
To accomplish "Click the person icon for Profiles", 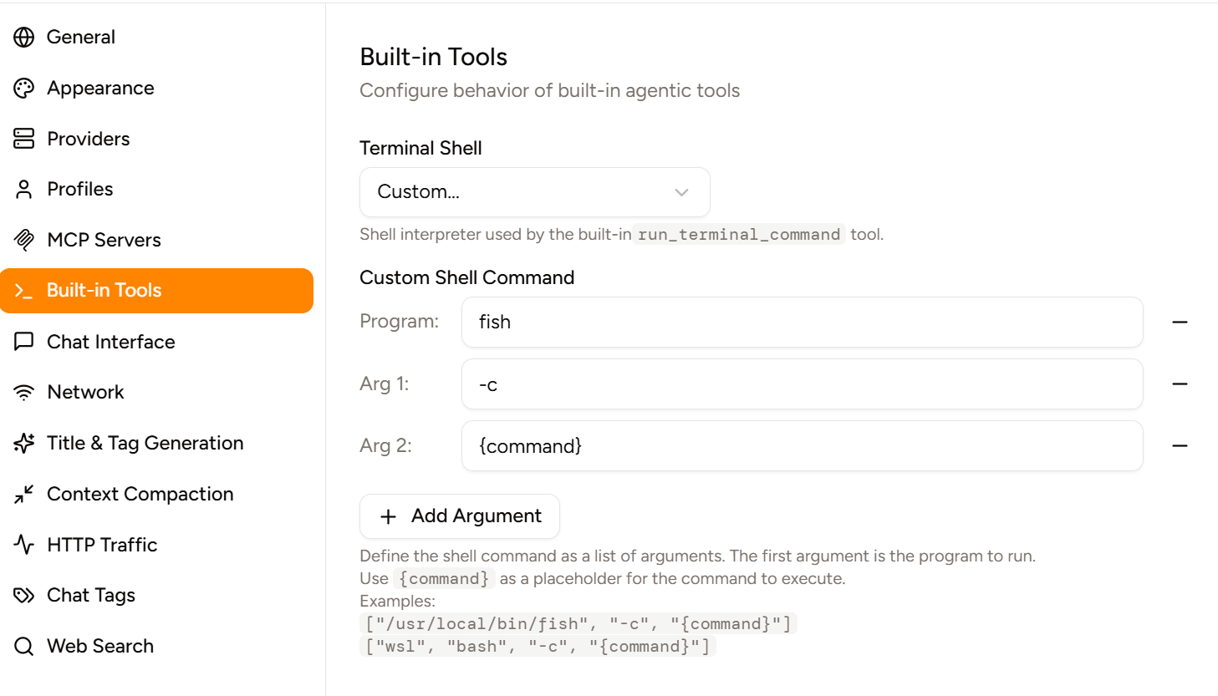I will point(24,190).
